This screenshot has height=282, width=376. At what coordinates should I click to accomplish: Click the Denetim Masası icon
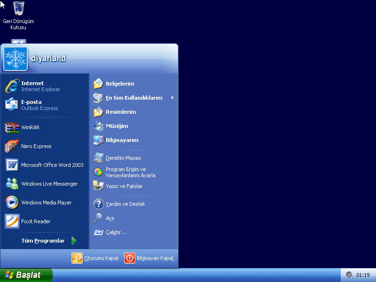click(x=98, y=158)
